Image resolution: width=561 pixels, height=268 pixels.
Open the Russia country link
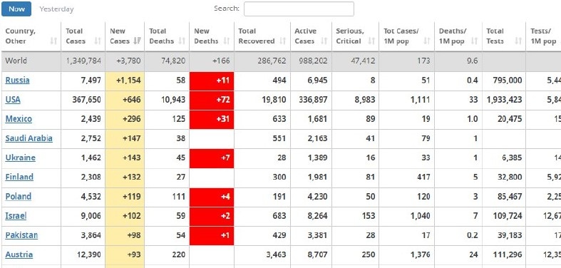18,80
